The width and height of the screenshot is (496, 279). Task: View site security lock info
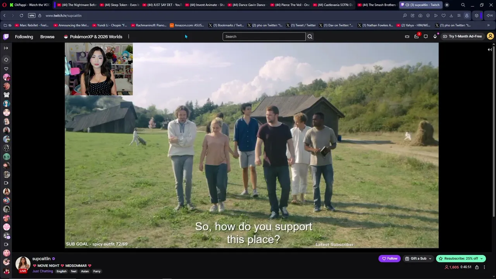(x=40, y=15)
